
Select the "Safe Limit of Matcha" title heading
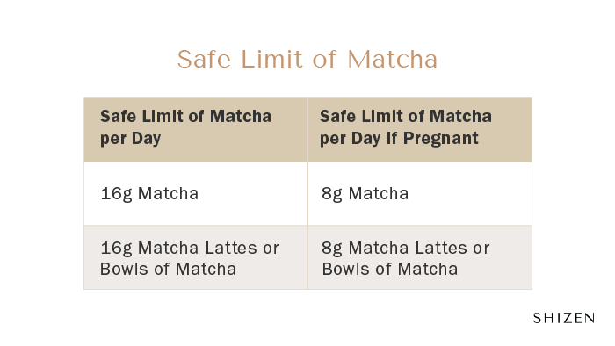coord(307,60)
